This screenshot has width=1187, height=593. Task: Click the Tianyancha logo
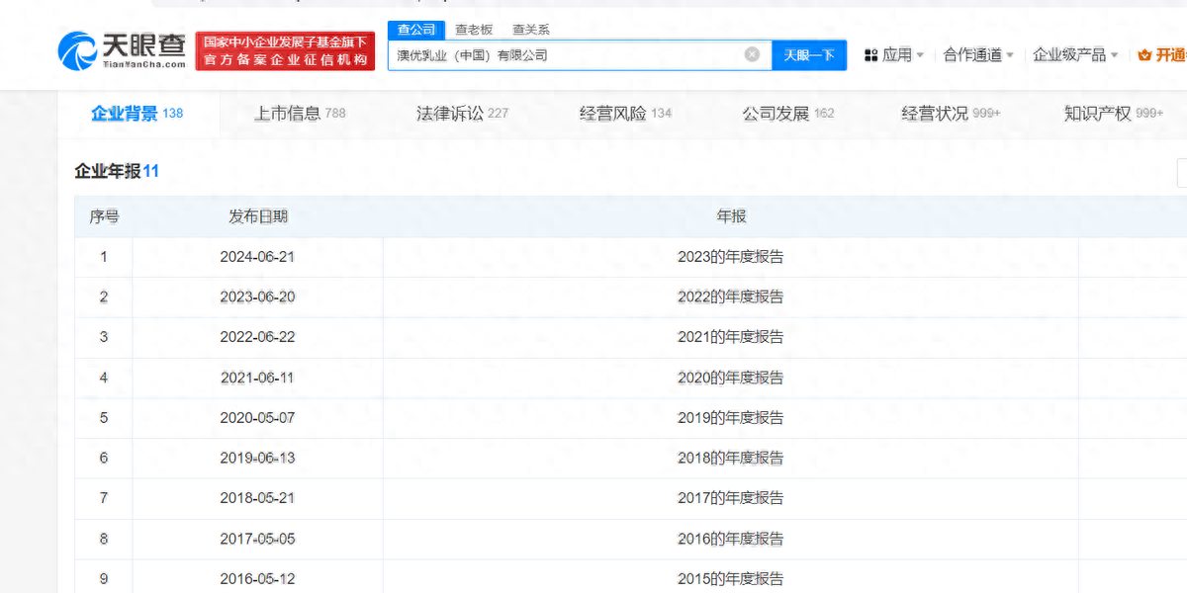point(123,49)
